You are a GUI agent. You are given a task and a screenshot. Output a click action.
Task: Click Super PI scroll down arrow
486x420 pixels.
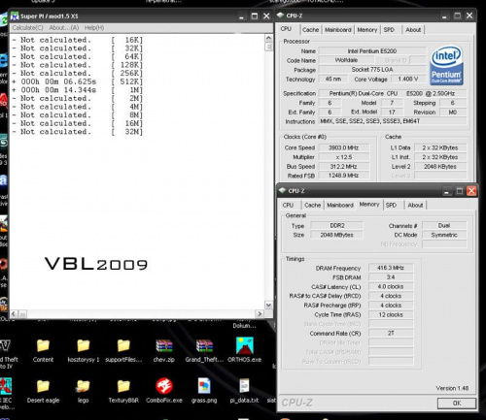pos(268,305)
